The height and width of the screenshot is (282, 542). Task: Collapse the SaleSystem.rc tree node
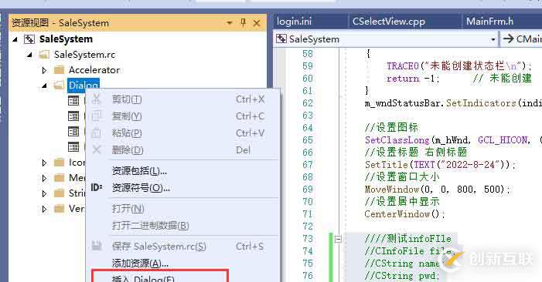click(29, 55)
